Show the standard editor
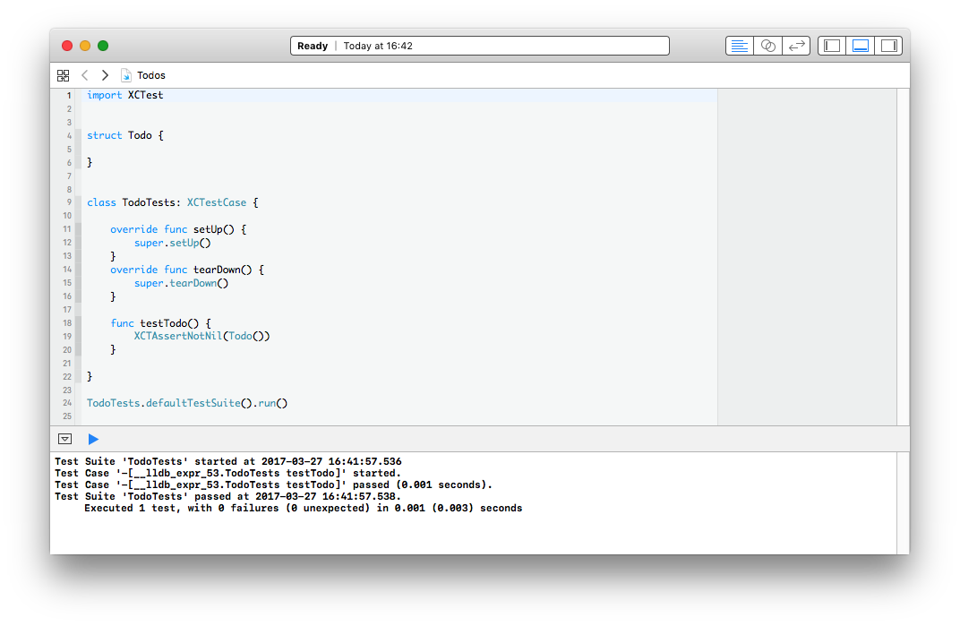The image size is (960, 626). pyautogui.click(x=740, y=46)
